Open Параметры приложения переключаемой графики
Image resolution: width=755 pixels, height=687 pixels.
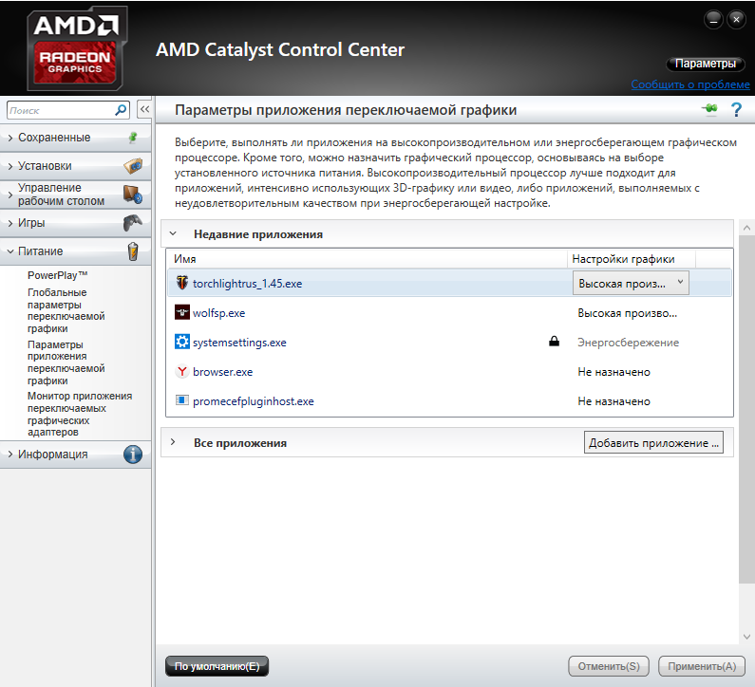(66, 362)
